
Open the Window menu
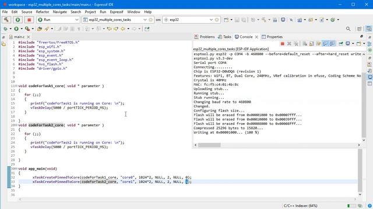pos(133,12)
